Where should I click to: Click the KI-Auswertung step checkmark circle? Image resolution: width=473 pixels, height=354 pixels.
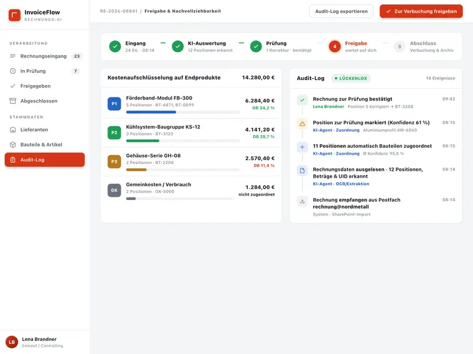tap(177, 47)
